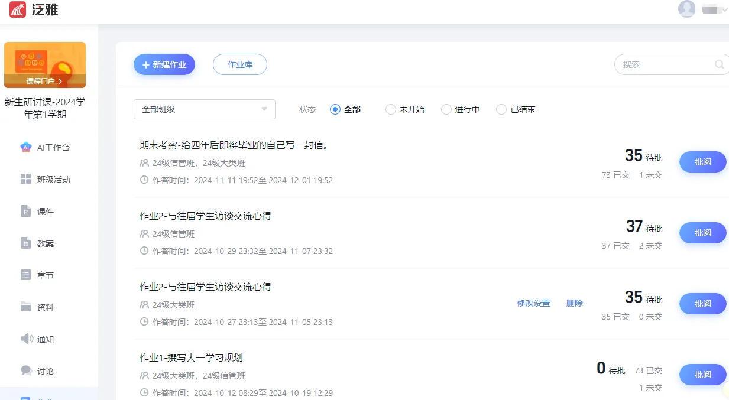Open the 通知 speaker icon

(27, 339)
